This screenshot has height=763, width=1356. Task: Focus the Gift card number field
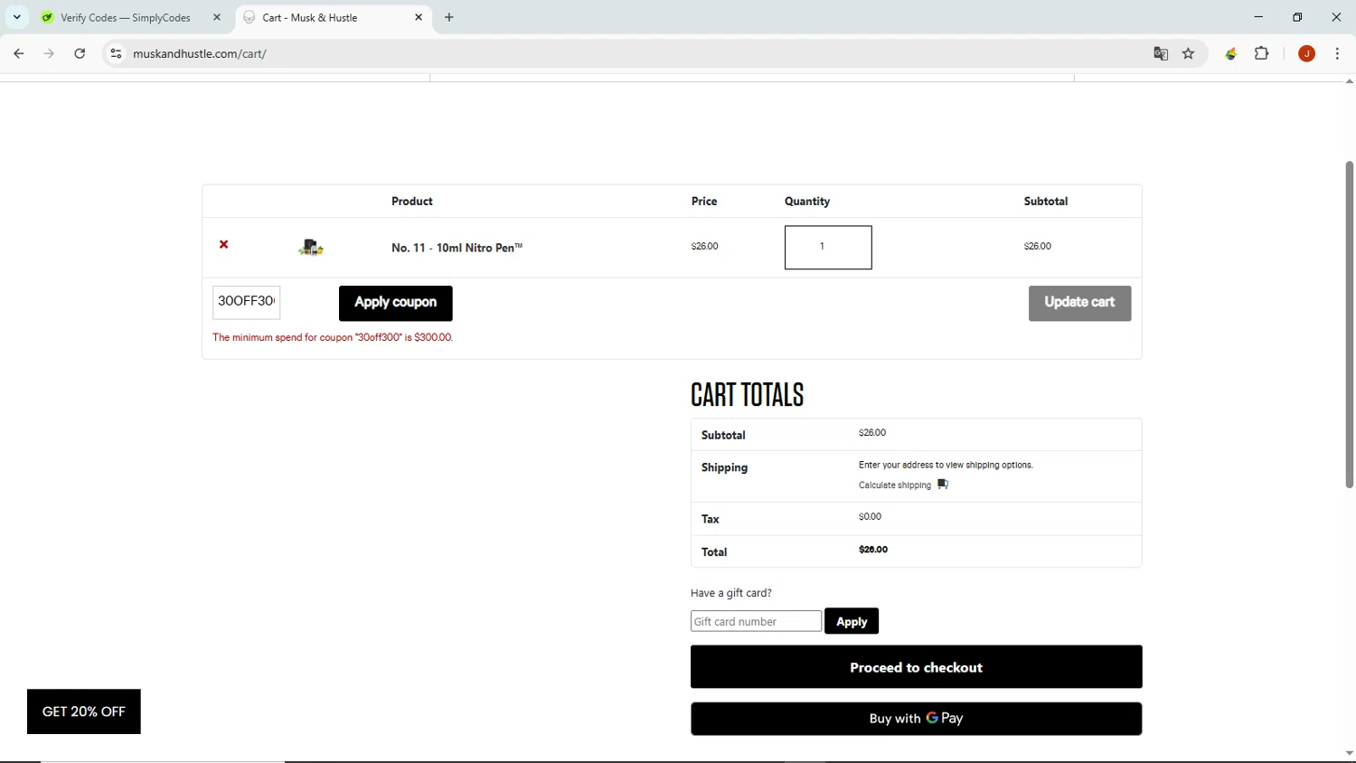pyautogui.click(x=756, y=621)
